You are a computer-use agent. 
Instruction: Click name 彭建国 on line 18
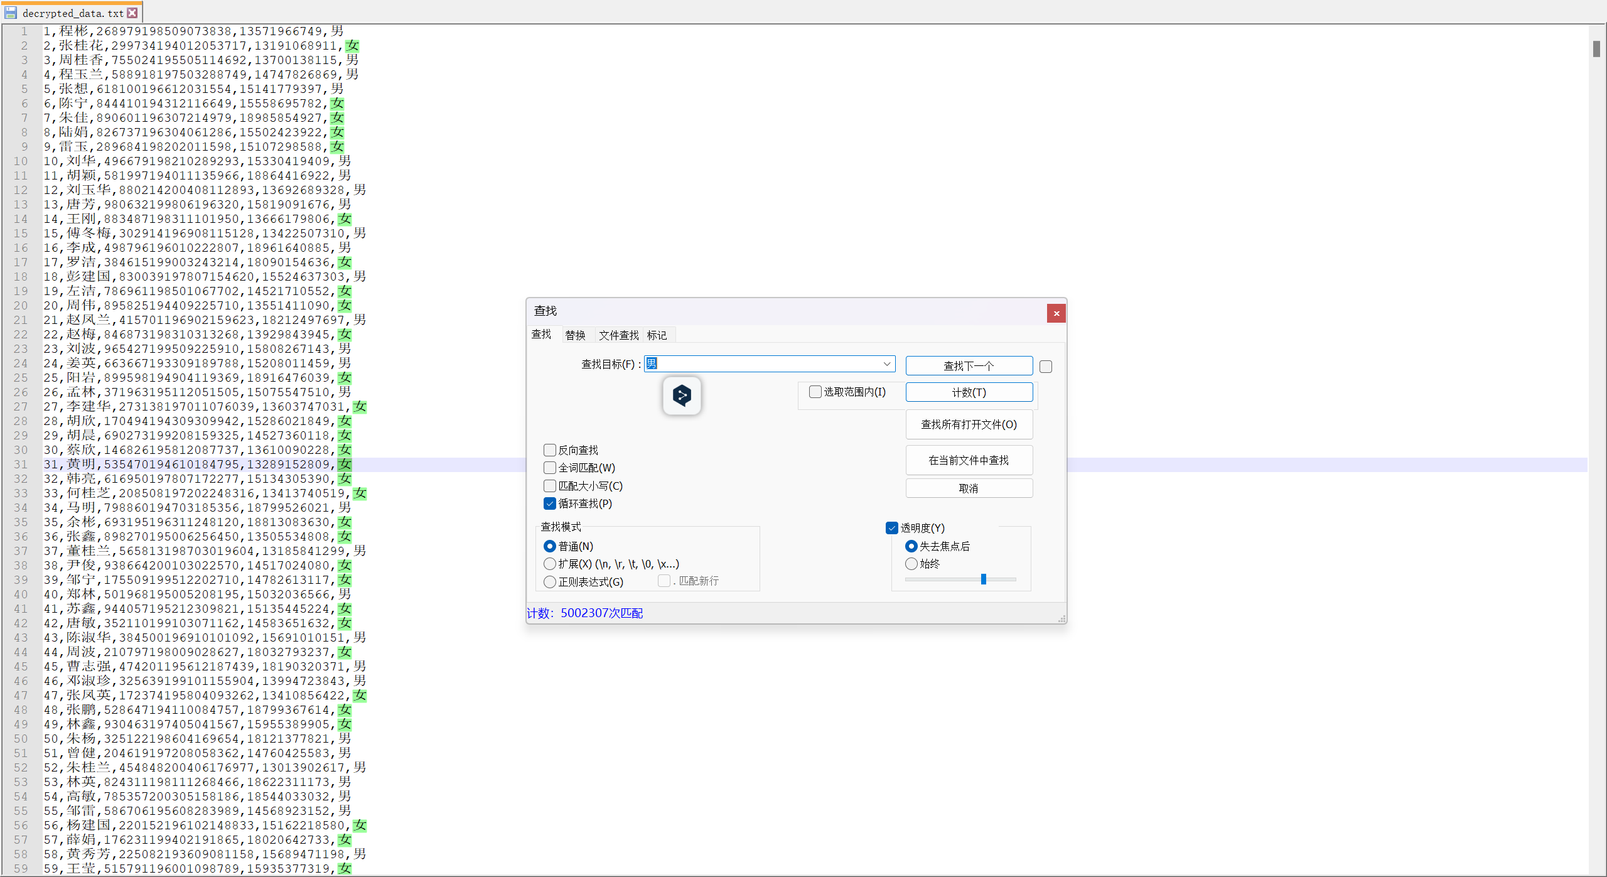coord(89,276)
